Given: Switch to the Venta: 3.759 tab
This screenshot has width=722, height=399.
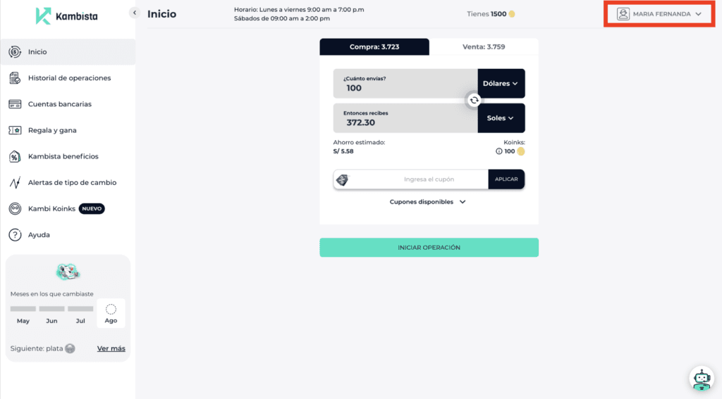Looking at the screenshot, I should (x=484, y=47).
